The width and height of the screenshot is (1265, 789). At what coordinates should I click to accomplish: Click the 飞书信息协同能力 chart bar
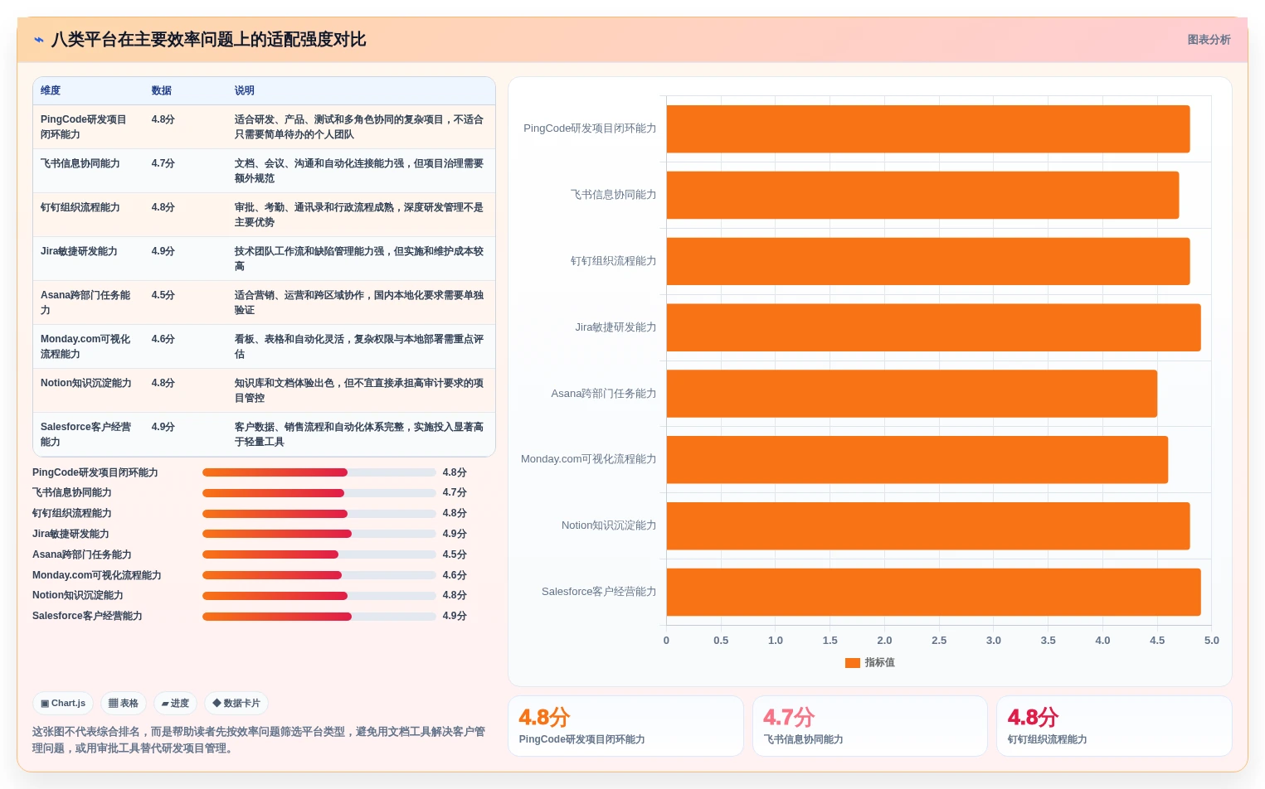pos(922,195)
